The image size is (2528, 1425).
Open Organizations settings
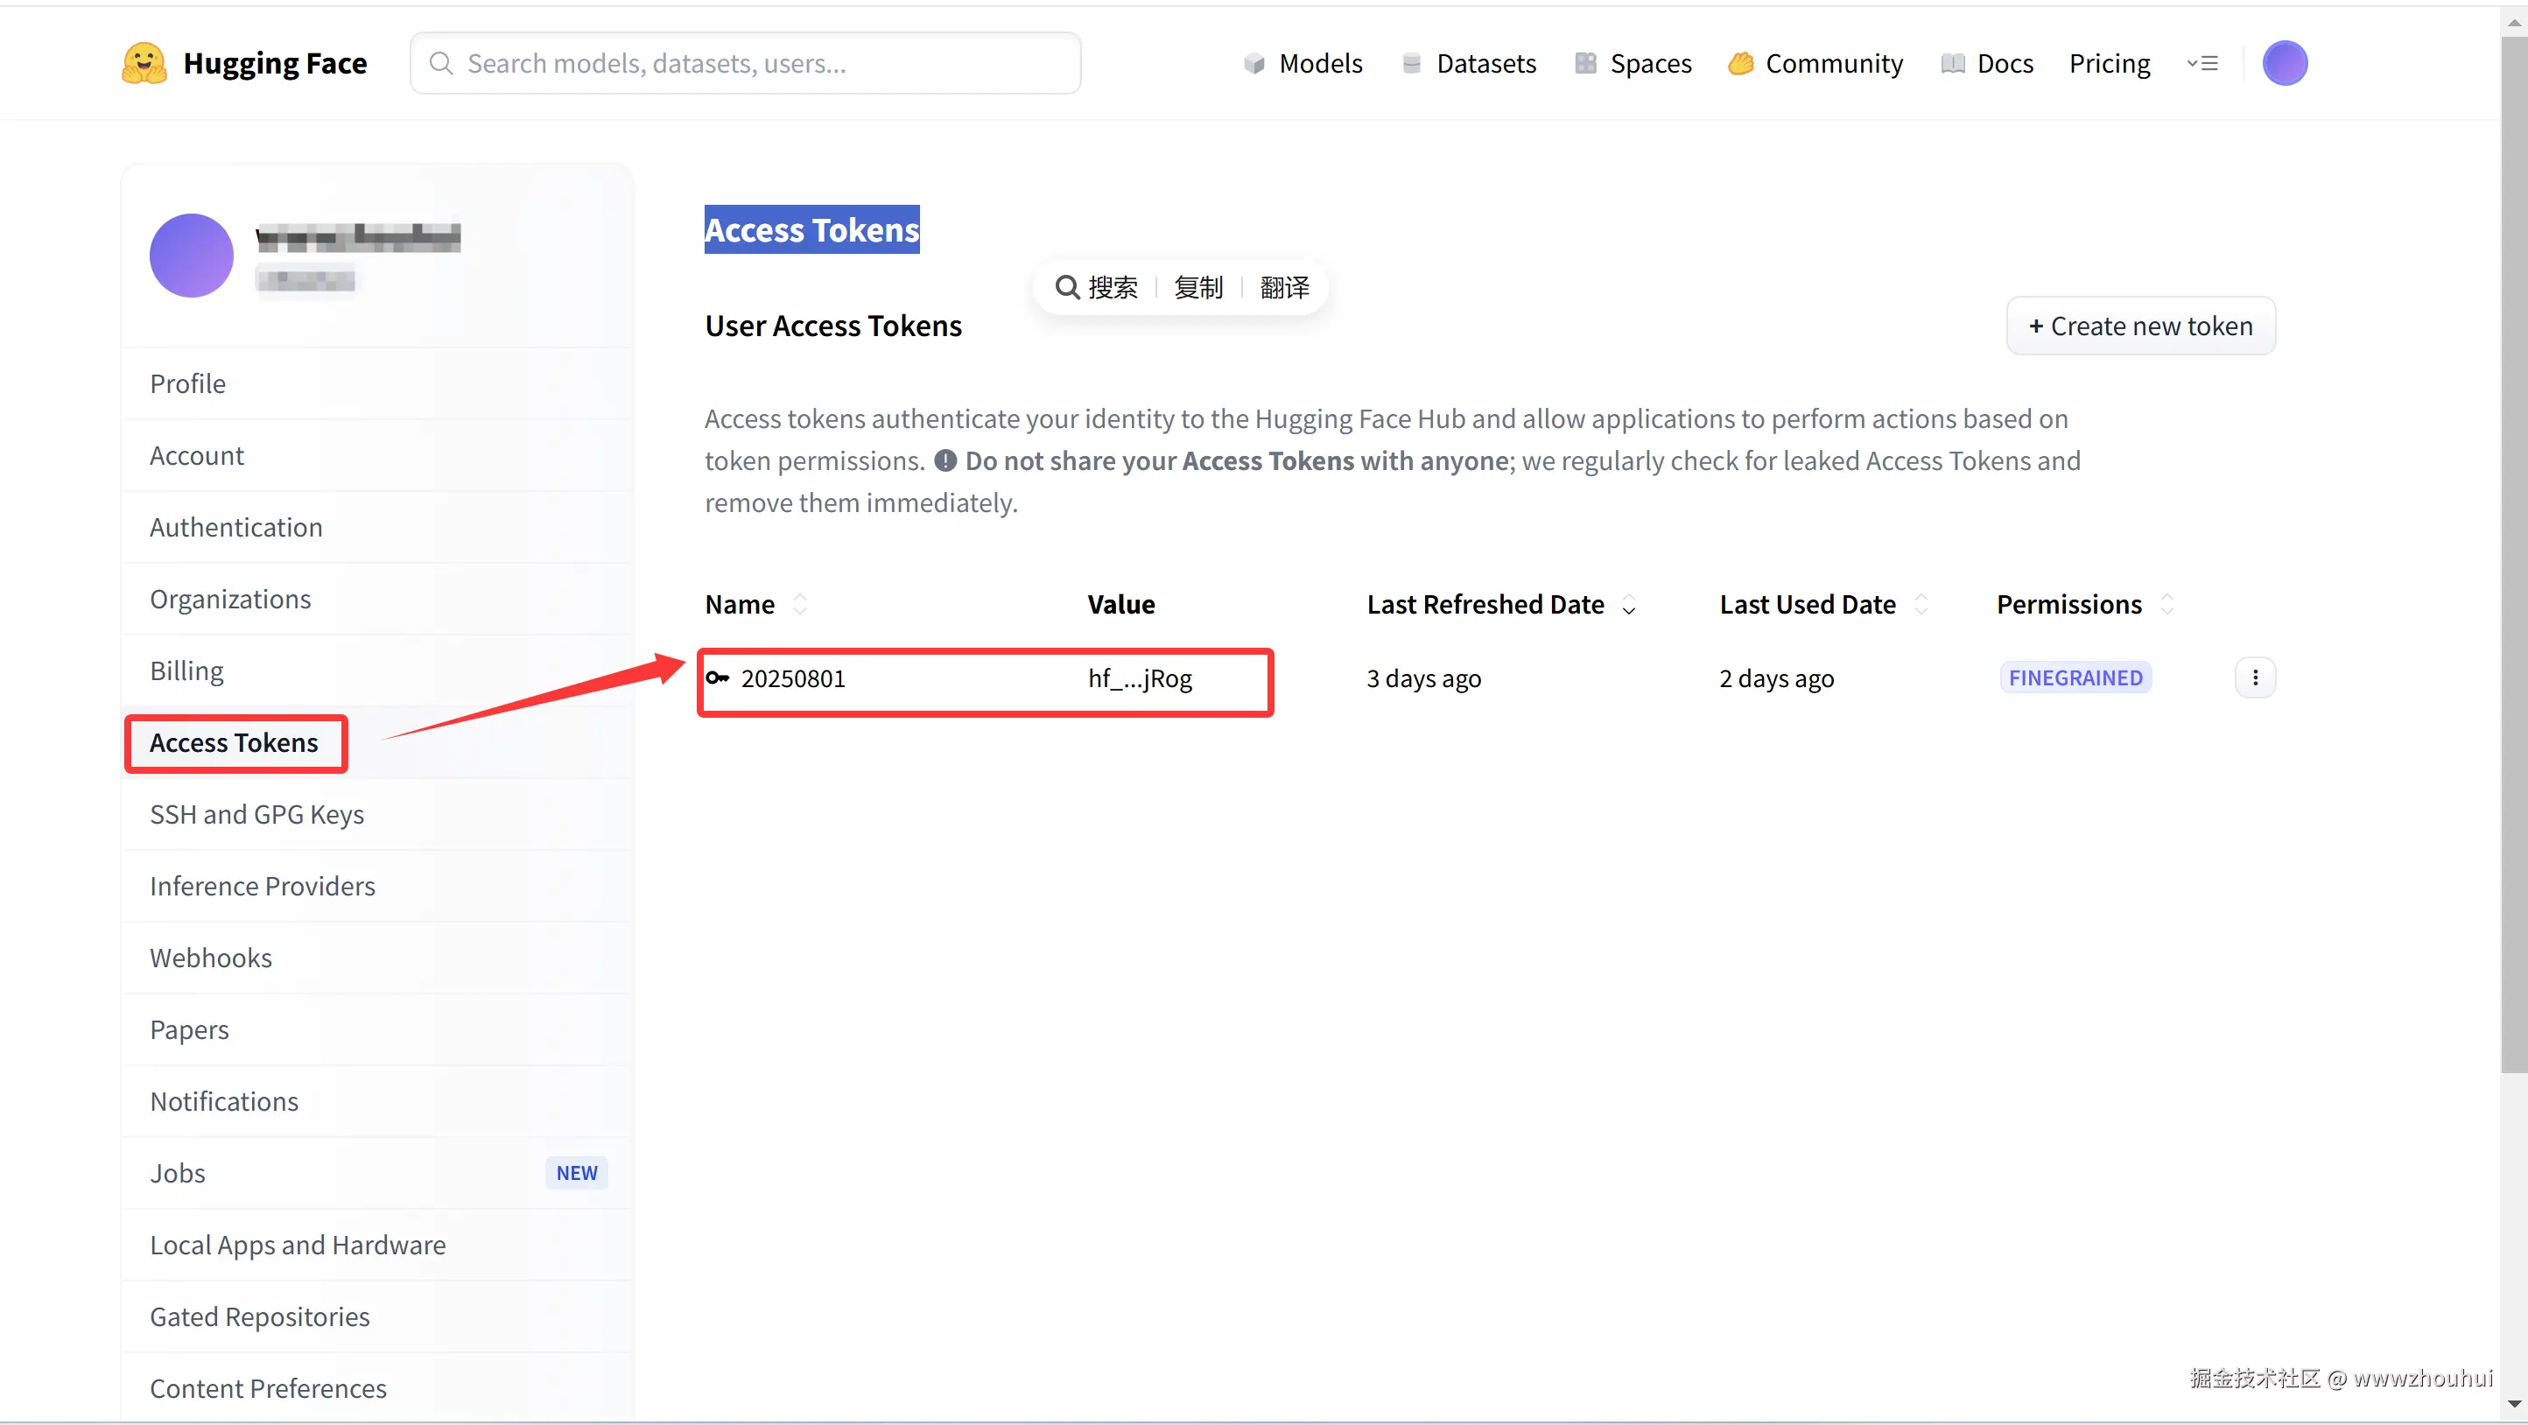[378, 599]
